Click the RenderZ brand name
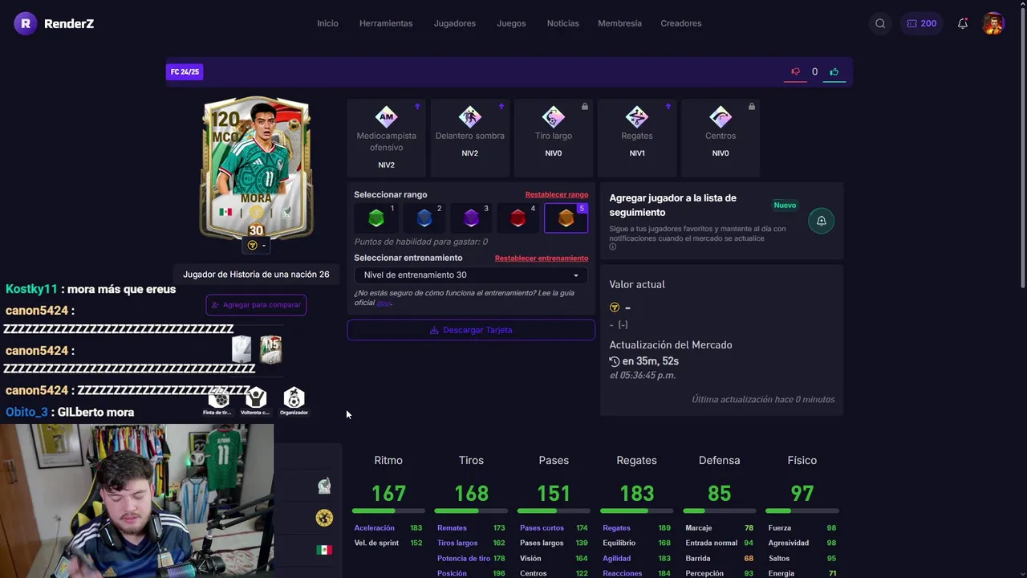The image size is (1027, 578). [x=69, y=23]
